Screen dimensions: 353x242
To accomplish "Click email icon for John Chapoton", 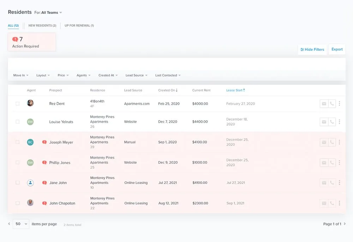I will tap(324, 203).
